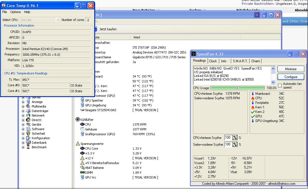
Task: Click the Anzeige monitor icon in tree
Action: coord(28,102)
